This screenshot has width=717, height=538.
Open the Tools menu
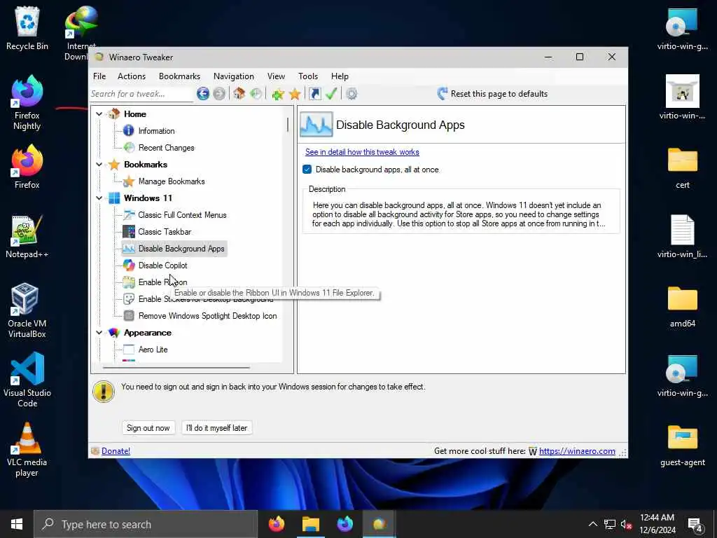tap(308, 76)
